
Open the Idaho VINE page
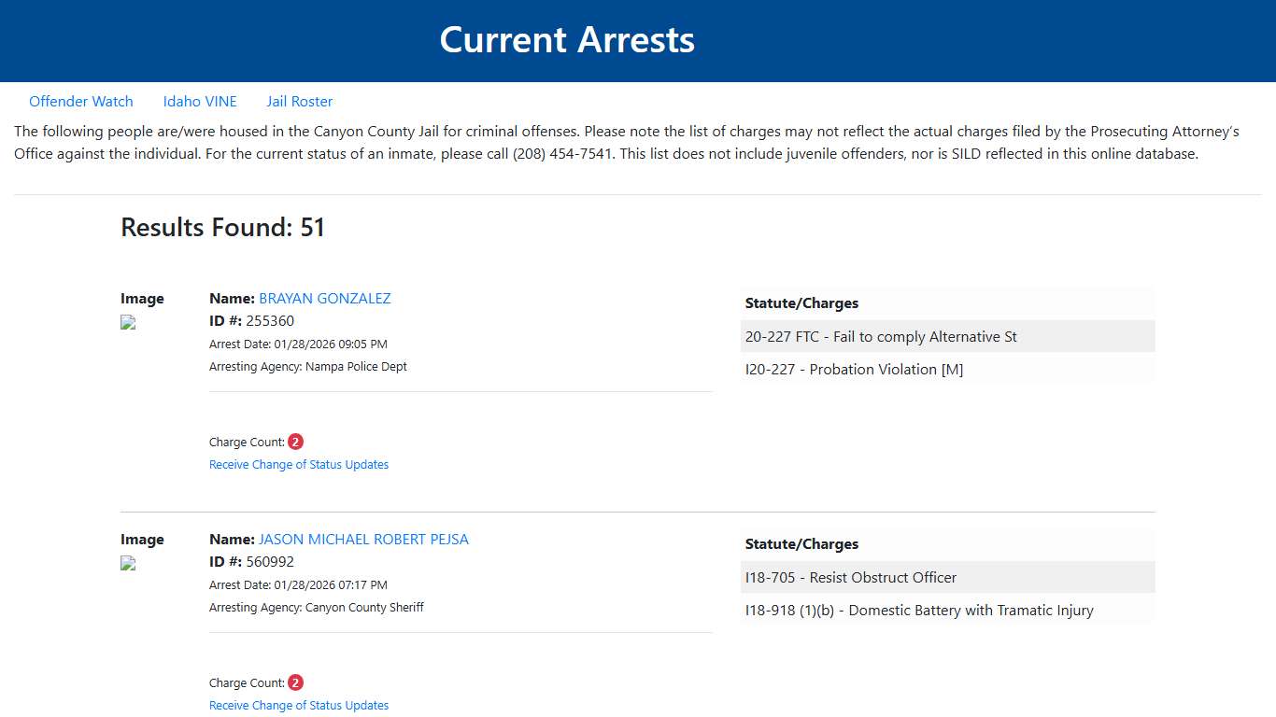(x=200, y=101)
